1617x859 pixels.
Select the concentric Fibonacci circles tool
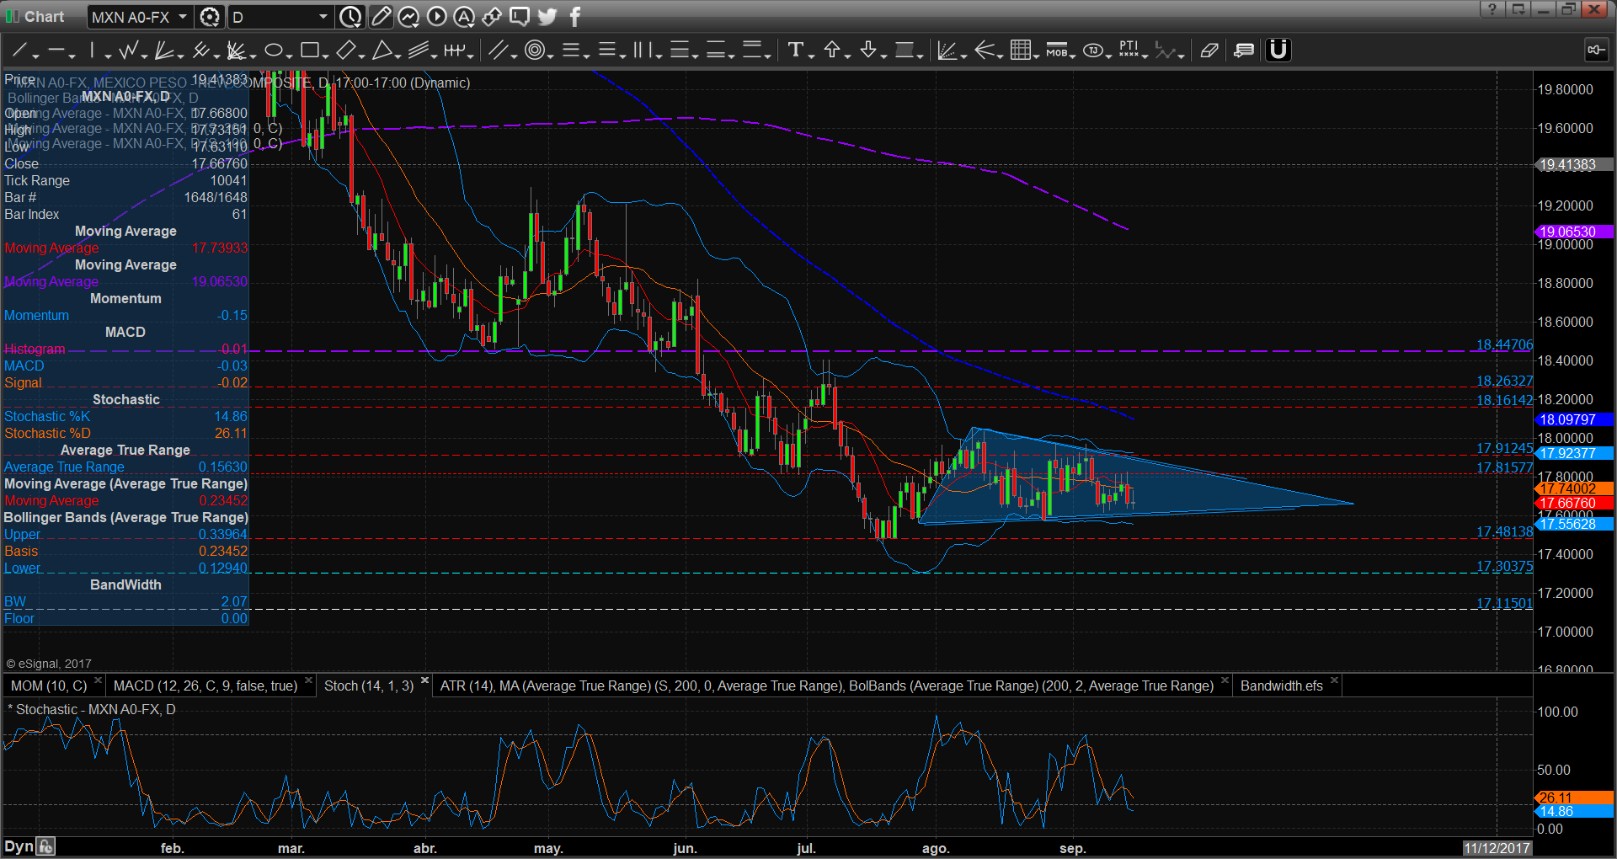pyautogui.click(x=534, y=51)
